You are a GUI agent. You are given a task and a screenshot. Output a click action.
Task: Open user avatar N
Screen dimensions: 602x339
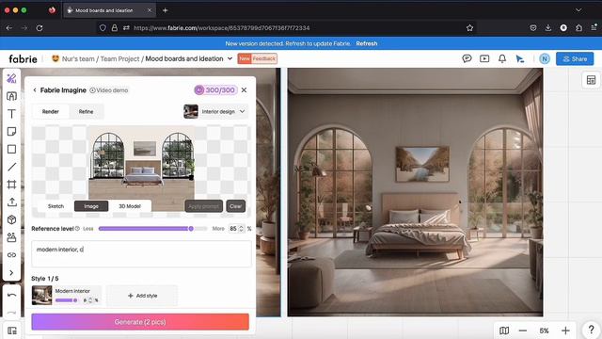(x=545, y=58)
